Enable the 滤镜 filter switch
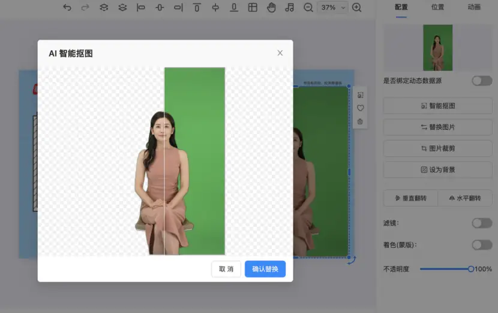 tap(481, 223)
